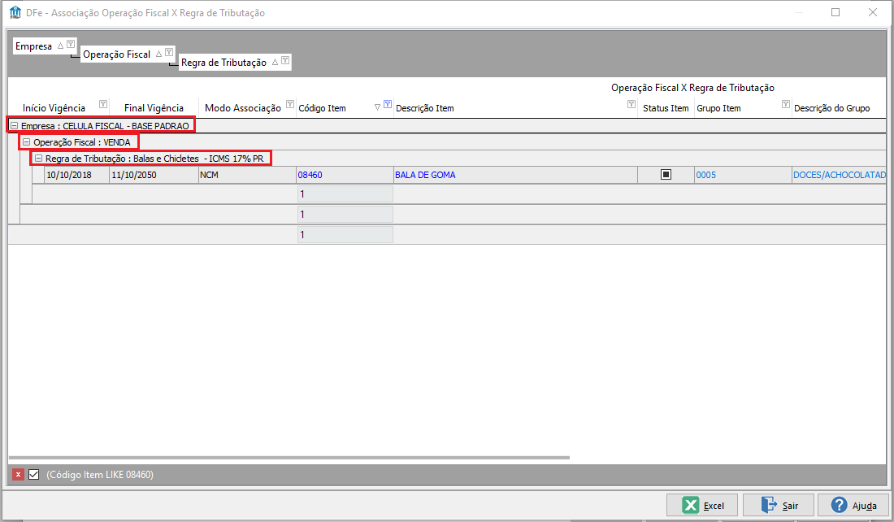The image size is (894, 522).
Task: Toggle Status Item checkbox for BALA DE GOMA
Action: [666, 175]
